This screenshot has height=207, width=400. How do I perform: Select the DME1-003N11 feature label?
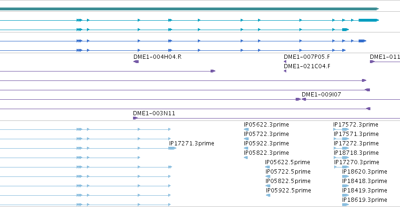(x=154, y=113)
